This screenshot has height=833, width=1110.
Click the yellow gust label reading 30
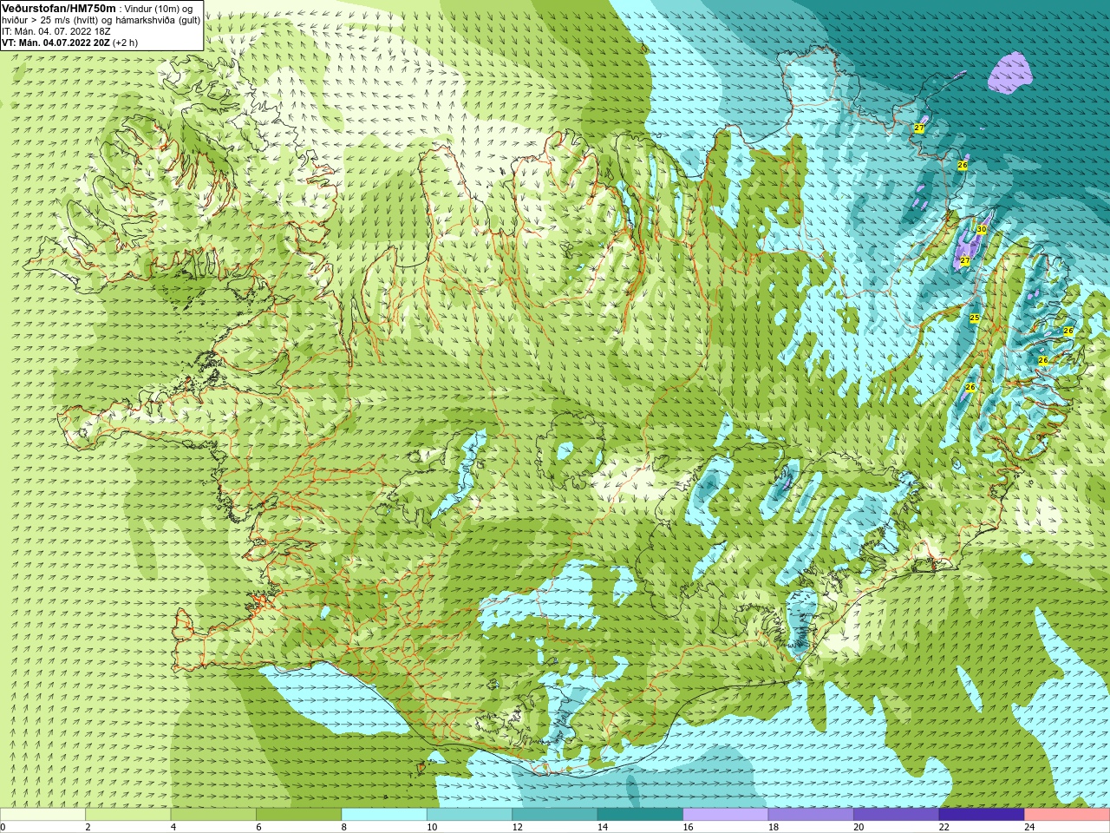(x=982, y=230)
